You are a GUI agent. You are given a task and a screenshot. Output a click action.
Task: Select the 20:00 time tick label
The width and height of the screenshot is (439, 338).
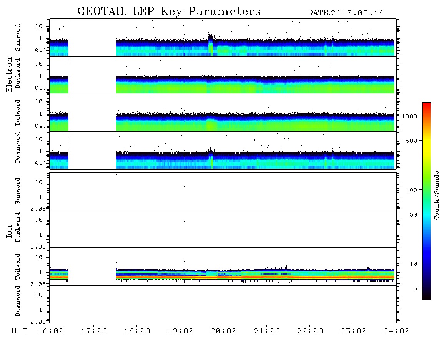pos(224,331)
